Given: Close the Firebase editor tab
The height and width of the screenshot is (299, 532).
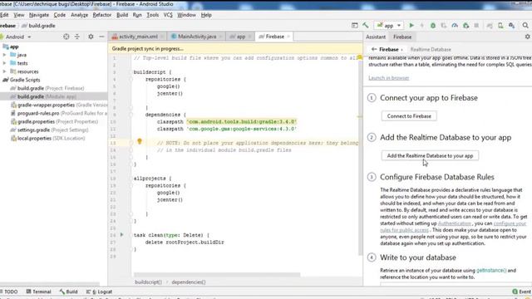Looking at the screenshot, I should 288,37.
